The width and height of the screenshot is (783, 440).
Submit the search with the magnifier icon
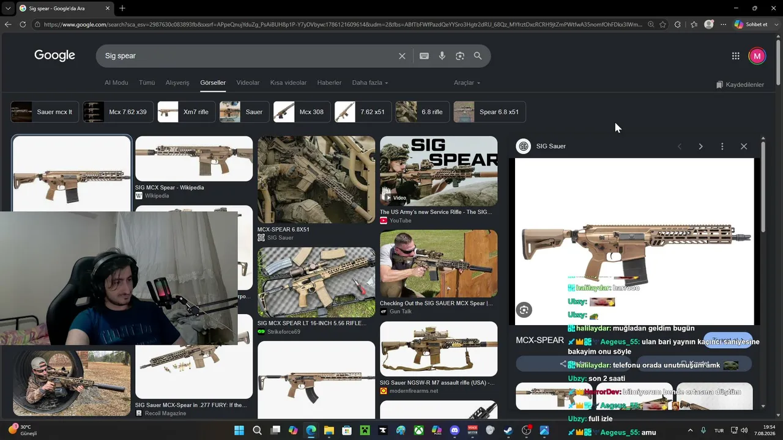pos(478,56)
